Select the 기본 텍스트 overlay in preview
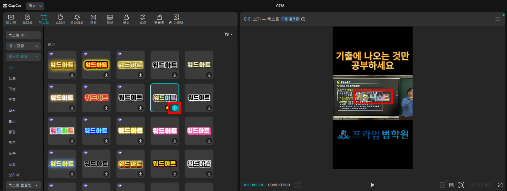Image resolution: width=507 pixels, height=191 pixels. click(373, 97)
